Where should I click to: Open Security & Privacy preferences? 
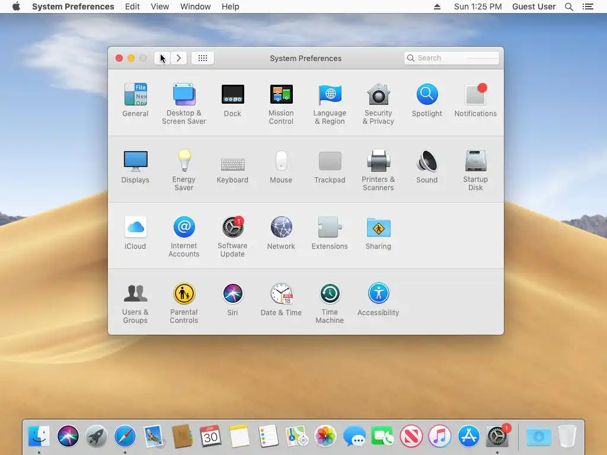coord(378,104)
